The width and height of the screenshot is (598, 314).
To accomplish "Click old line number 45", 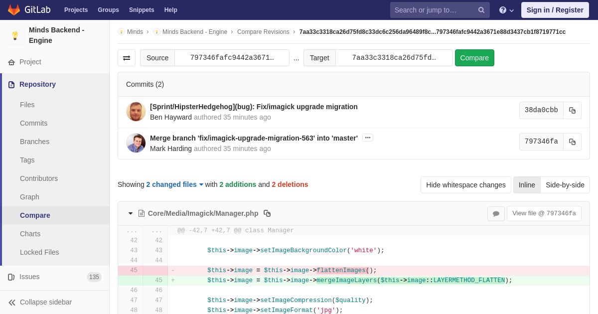I will pos(134,270).
